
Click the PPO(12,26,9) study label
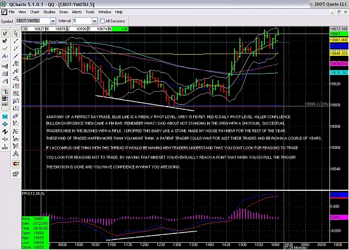[x=33, y=194]
